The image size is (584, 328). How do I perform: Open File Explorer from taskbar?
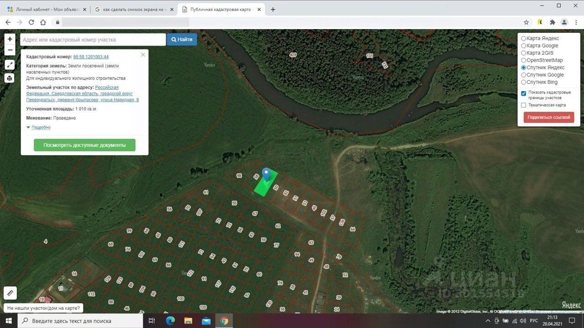[188, 321]
